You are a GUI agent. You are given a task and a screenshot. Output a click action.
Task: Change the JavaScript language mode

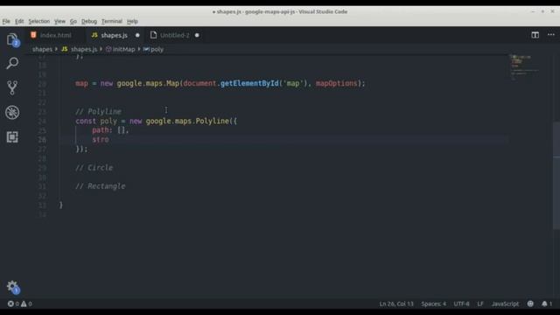(x=505, y=304)
